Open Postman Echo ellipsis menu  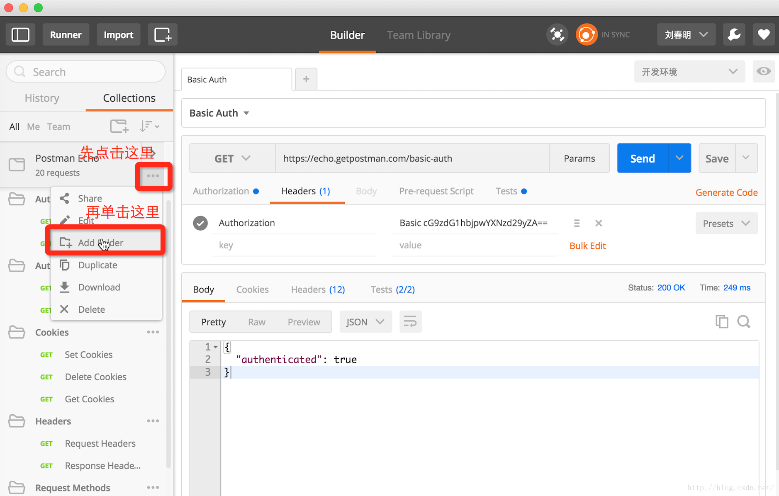(153, 176)
